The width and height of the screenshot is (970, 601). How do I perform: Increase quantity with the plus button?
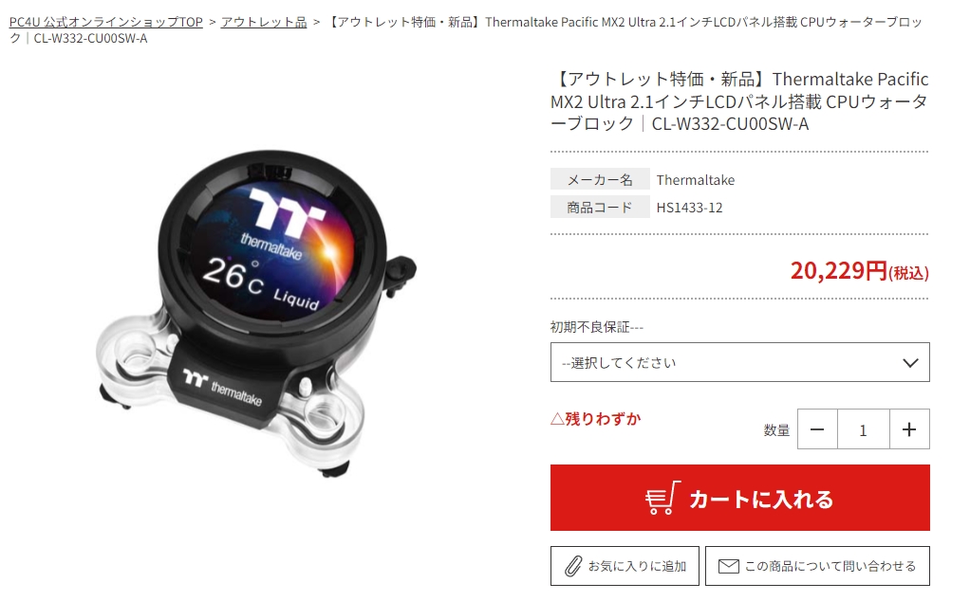point(908,428)
